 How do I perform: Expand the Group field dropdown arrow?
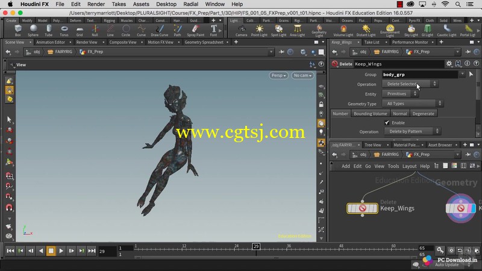pos(462,74)
